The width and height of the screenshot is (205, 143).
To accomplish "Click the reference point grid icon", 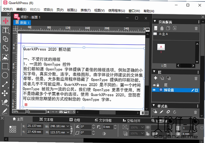I will pos(13,129).
